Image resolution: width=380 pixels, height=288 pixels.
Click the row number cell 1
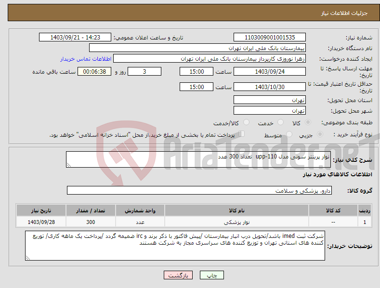pyautogui.click(x=365, y=222)
